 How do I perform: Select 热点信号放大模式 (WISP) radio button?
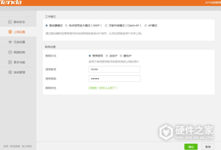pyautogui.click(x=66, y=25)
